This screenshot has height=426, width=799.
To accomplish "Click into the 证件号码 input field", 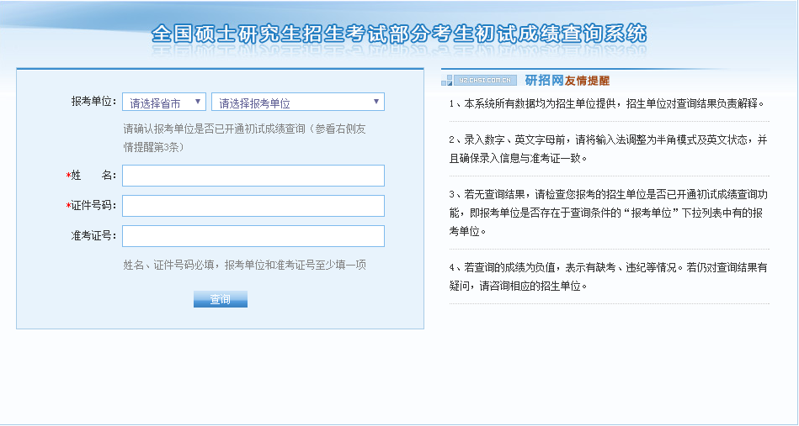I will (x=253, y=206).
